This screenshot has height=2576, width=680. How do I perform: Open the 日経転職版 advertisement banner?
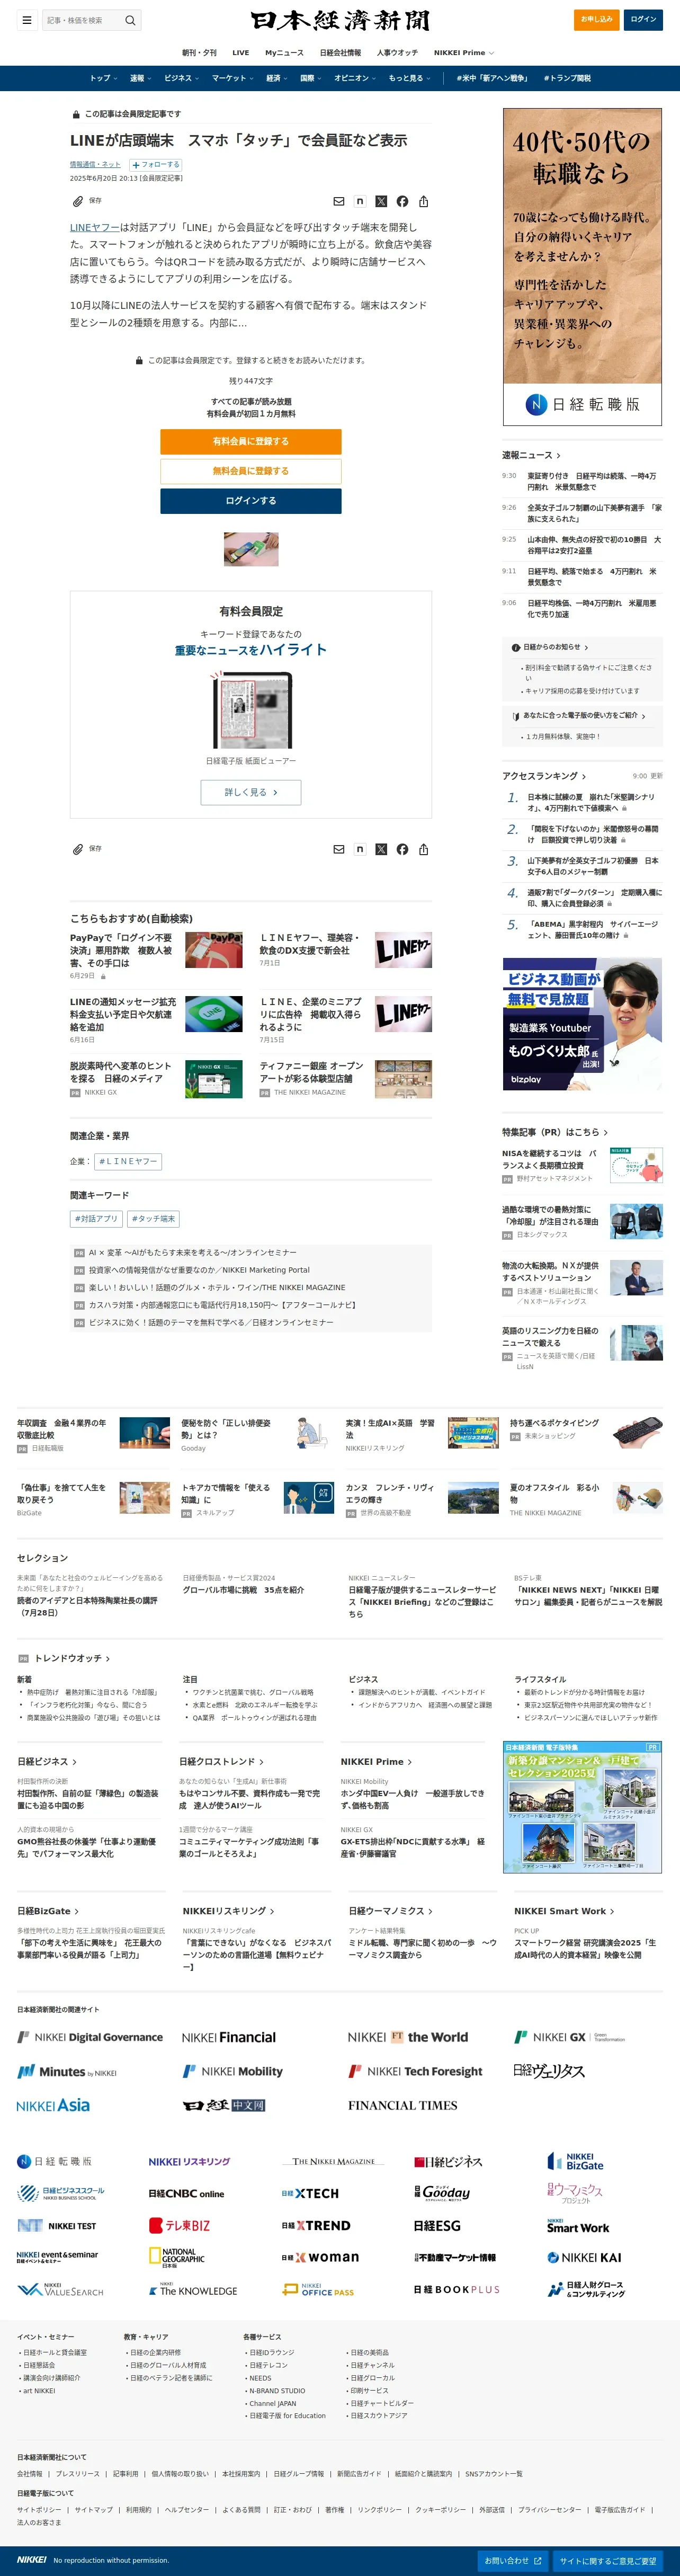point(582,266)
